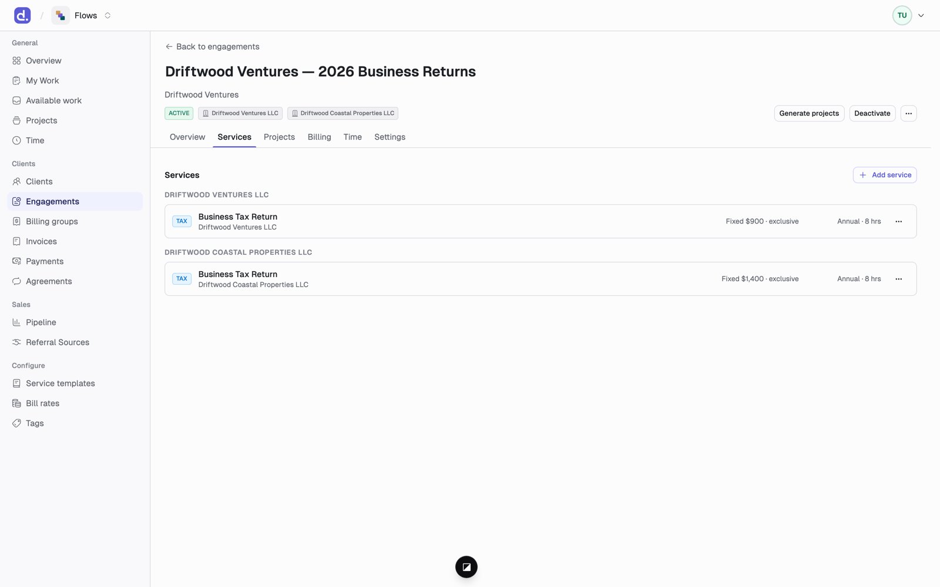Switch to the Settings tab
Screen dimensions: 940x587
[x=390, y=137]
